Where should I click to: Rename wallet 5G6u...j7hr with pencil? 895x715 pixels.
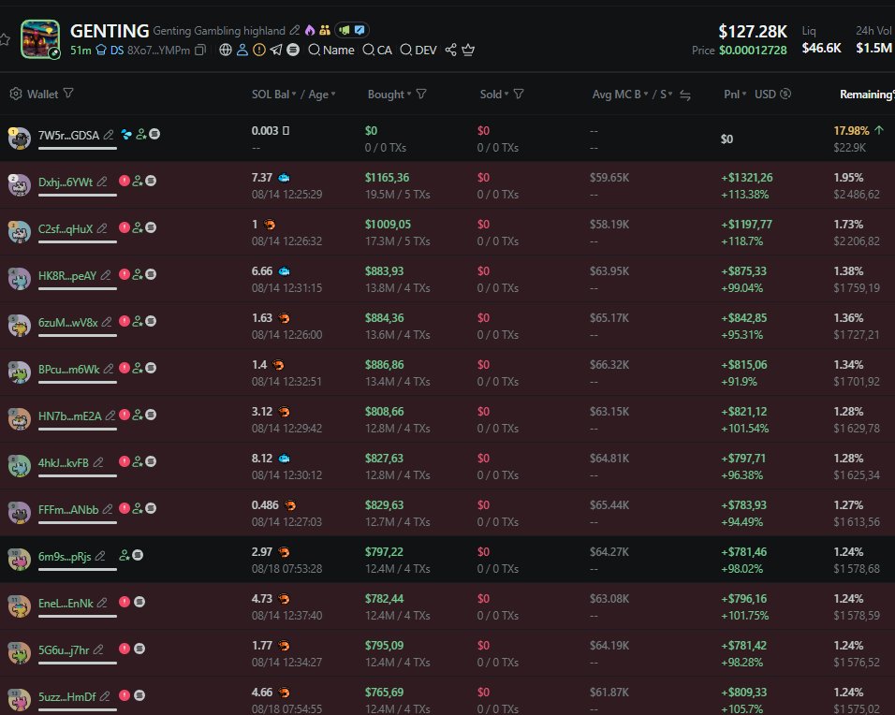pos(98,649)
